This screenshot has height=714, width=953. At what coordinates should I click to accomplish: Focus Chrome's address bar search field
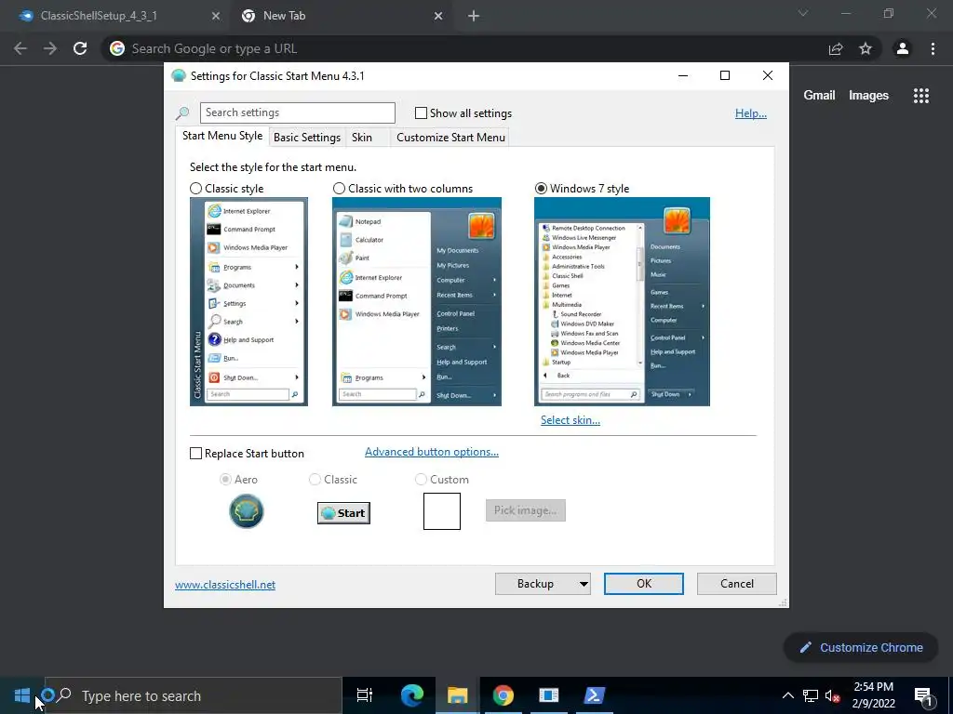(462, 48)
